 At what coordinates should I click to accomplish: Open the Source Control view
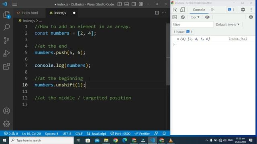coord(6,40)
